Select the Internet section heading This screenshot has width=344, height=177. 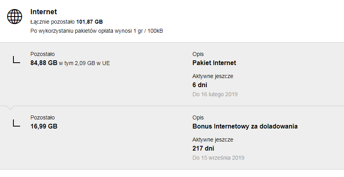click(43, 12)
